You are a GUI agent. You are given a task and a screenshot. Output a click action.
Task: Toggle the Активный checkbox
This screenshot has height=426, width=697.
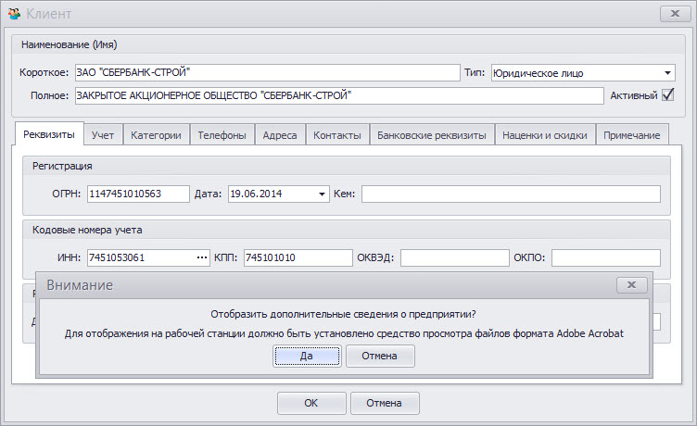(667, 95)
